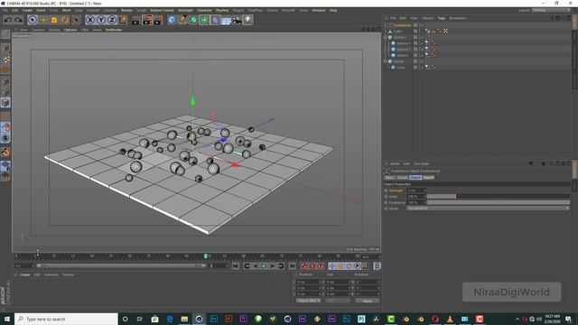
Task: Click Go to Start playback button
Action: point(236,266)
